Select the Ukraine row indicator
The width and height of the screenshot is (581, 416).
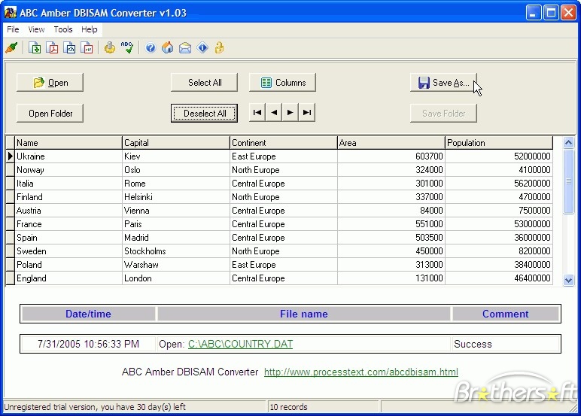click(10, 156)
